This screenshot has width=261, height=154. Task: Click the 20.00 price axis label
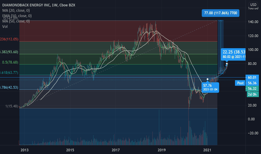[x=253, y=105]
